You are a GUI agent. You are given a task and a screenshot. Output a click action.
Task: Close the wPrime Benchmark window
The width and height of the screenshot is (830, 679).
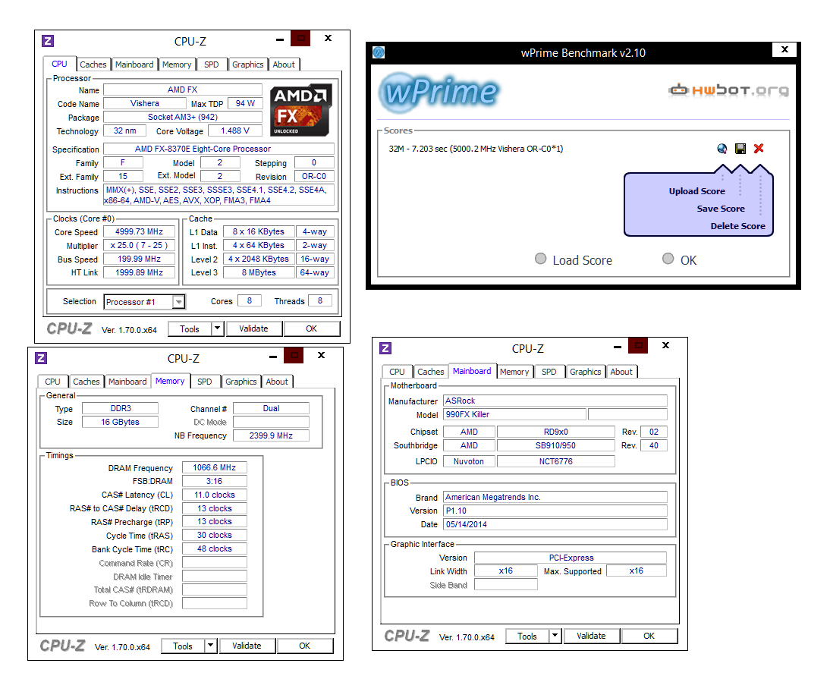click(x=784, y=49)
